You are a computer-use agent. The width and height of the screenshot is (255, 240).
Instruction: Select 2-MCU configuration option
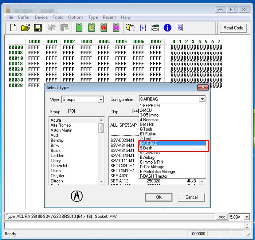[x=172, y=110]
